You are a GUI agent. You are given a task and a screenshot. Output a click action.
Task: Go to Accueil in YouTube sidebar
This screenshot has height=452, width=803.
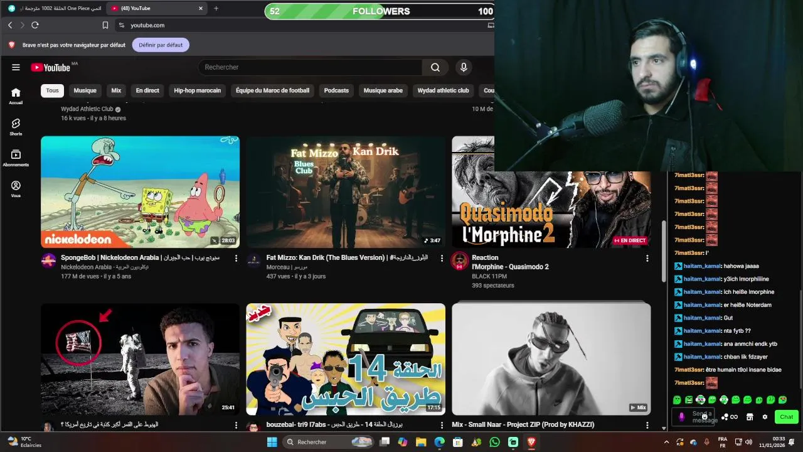[x=16, y=95]
